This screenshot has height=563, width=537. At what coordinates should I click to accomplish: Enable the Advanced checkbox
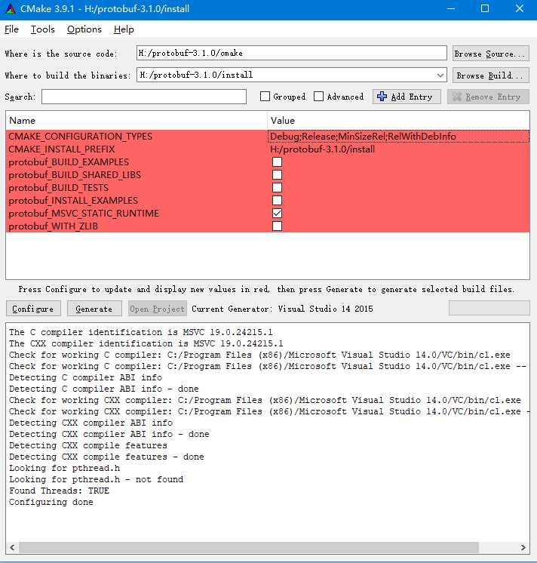click(318, 97)
